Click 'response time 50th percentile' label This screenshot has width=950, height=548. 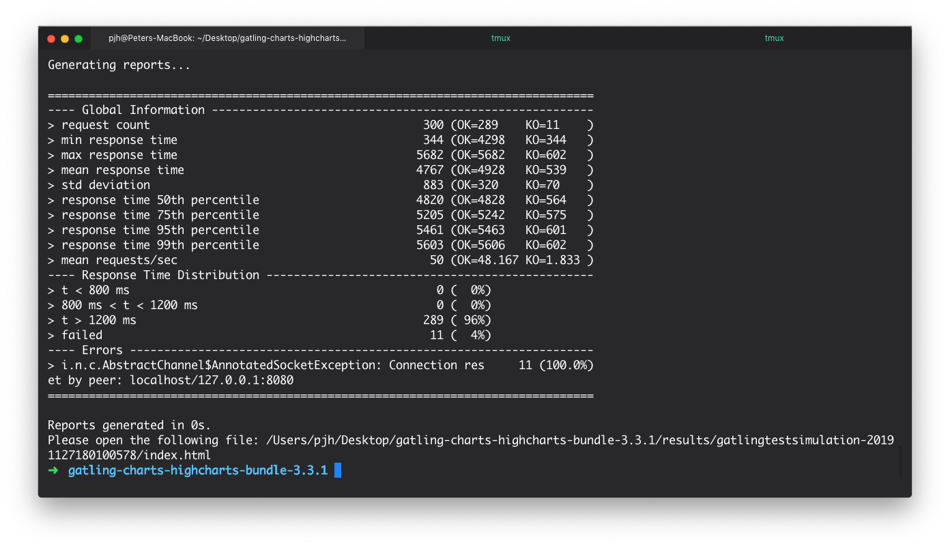pos(160,200)
